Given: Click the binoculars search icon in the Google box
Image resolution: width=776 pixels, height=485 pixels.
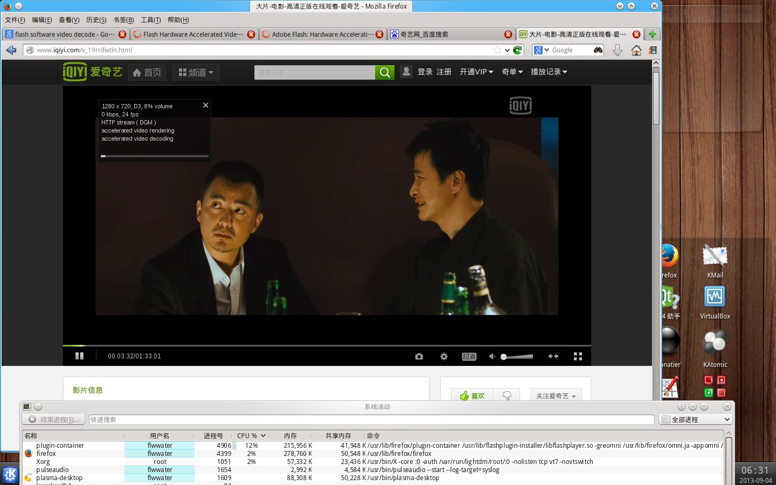Looking at the screenshot, I should coord(598,50).
